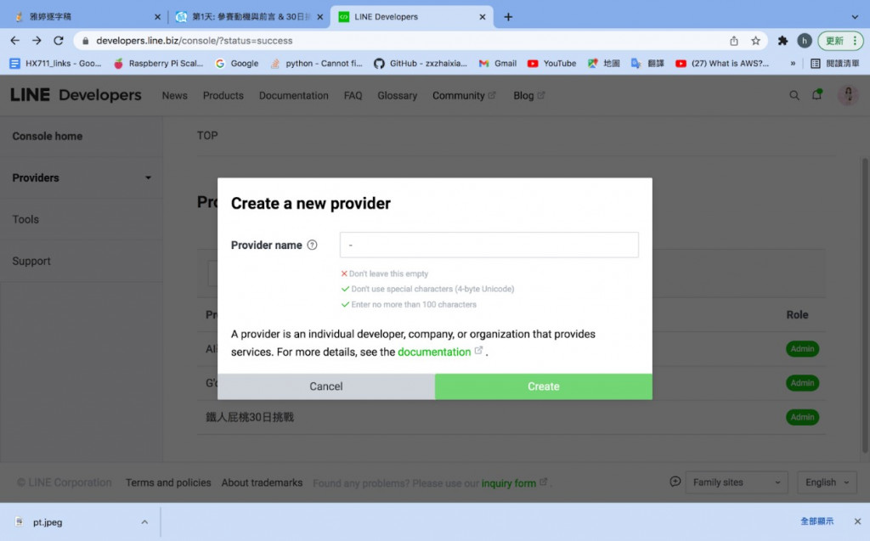This screenshot has width=870, height=541.
Task: Open the YouTube bookmark
Action: (x=552, y=63)
